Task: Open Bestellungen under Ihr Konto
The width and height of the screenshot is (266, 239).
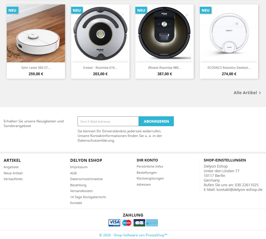Action: 147,173
